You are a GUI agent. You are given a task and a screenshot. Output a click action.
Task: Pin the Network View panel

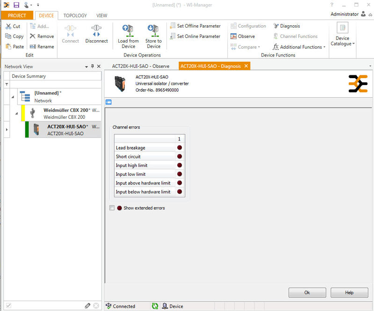click(92, 66)
